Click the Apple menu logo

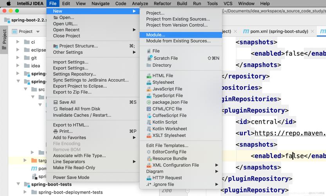click(x=9, y=4)
